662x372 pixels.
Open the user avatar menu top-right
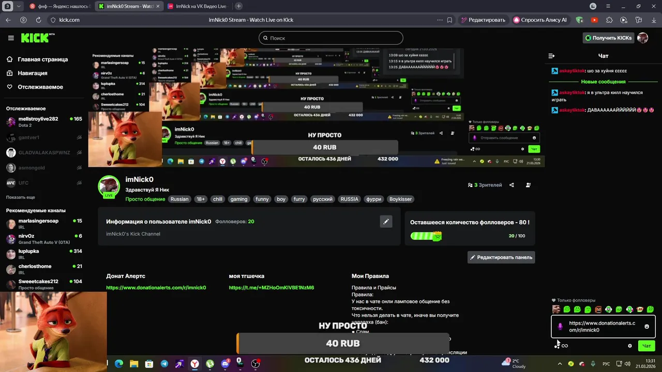click(642, 38)
